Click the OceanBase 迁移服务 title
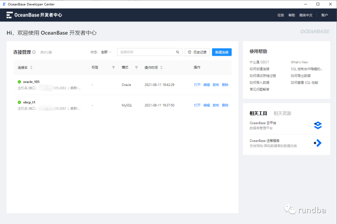The image size is (337, 224). pyautogui.click(x=265, y=141)
